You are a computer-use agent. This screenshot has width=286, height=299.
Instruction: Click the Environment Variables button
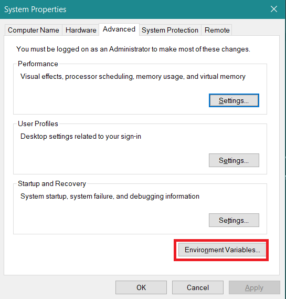point(222,250)
